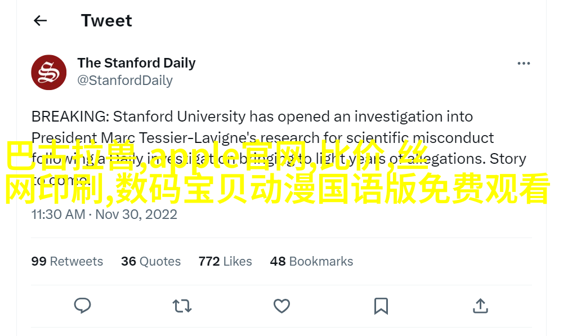View the 48 Bookmarks count
The height and width of the screenshot is (336, 572).
(311, 261)
